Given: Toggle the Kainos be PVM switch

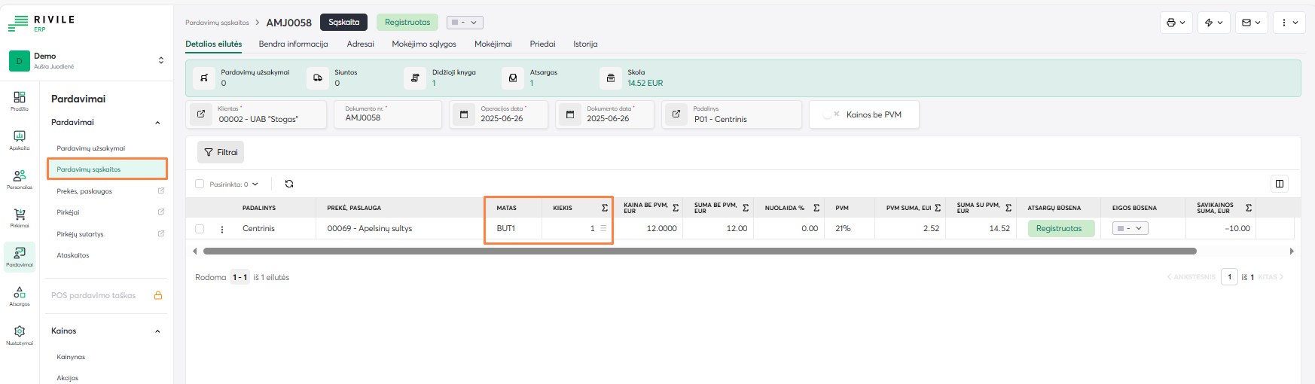Looking at the screenshot, I should point(831,114).
